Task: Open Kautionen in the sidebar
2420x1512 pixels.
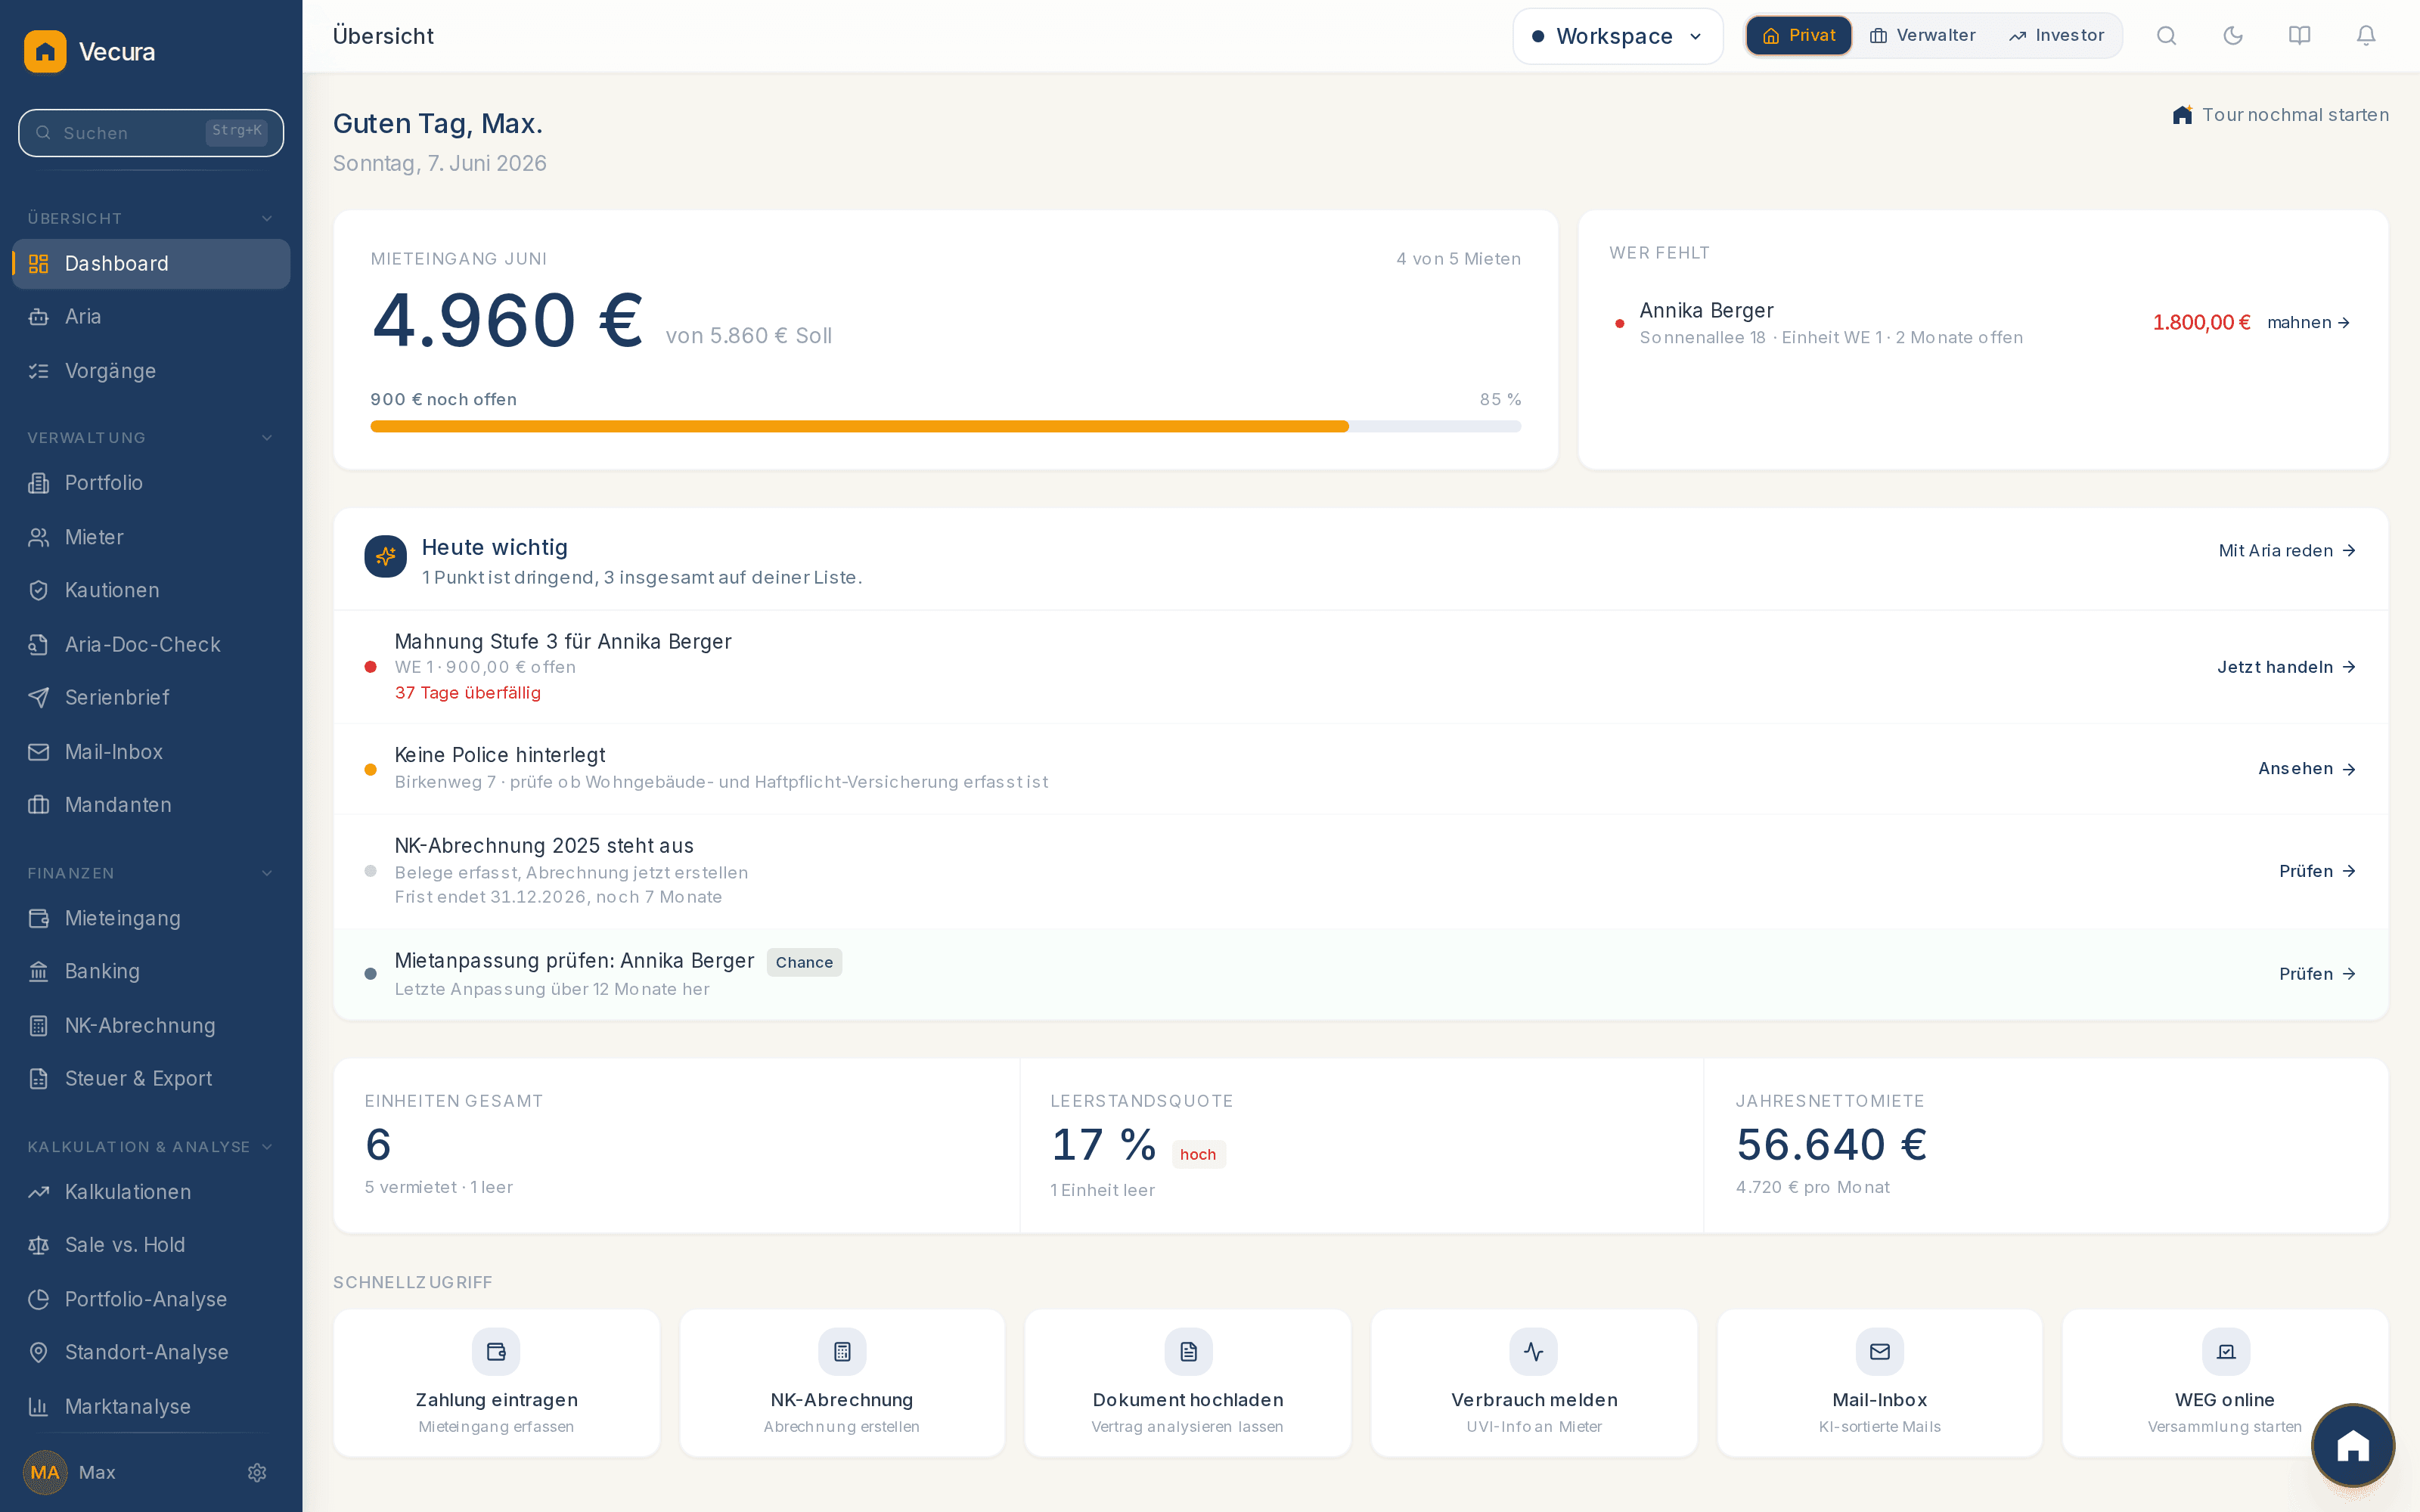Action: pos(151,590)
